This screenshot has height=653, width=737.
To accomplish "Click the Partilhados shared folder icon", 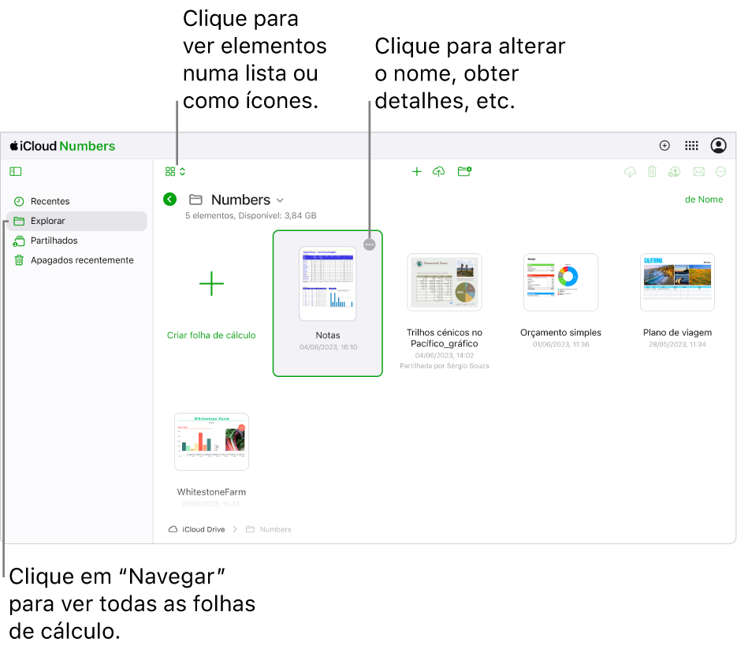I will coord(19,241).
